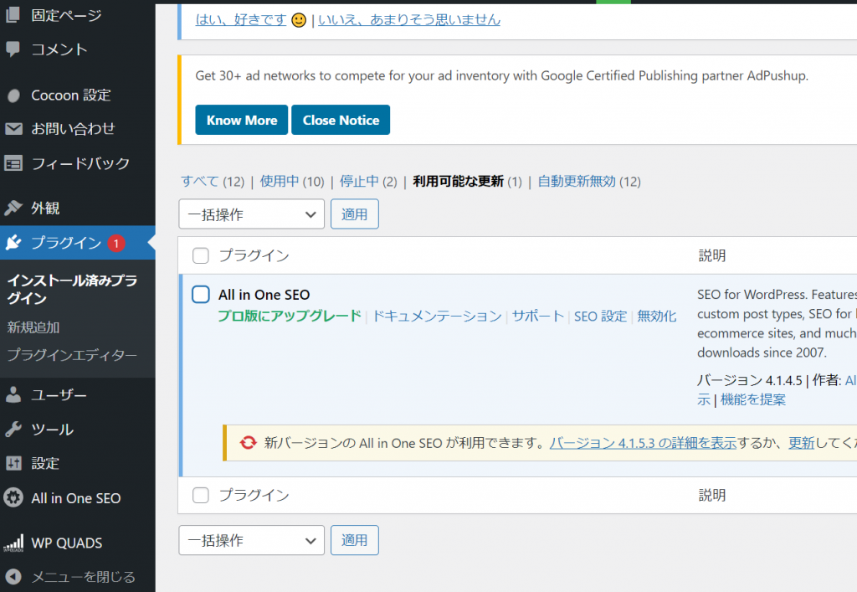This screenshot has height=592, width=857.
Task: Click the ユーザー person icon
Action: coord(13,394)
